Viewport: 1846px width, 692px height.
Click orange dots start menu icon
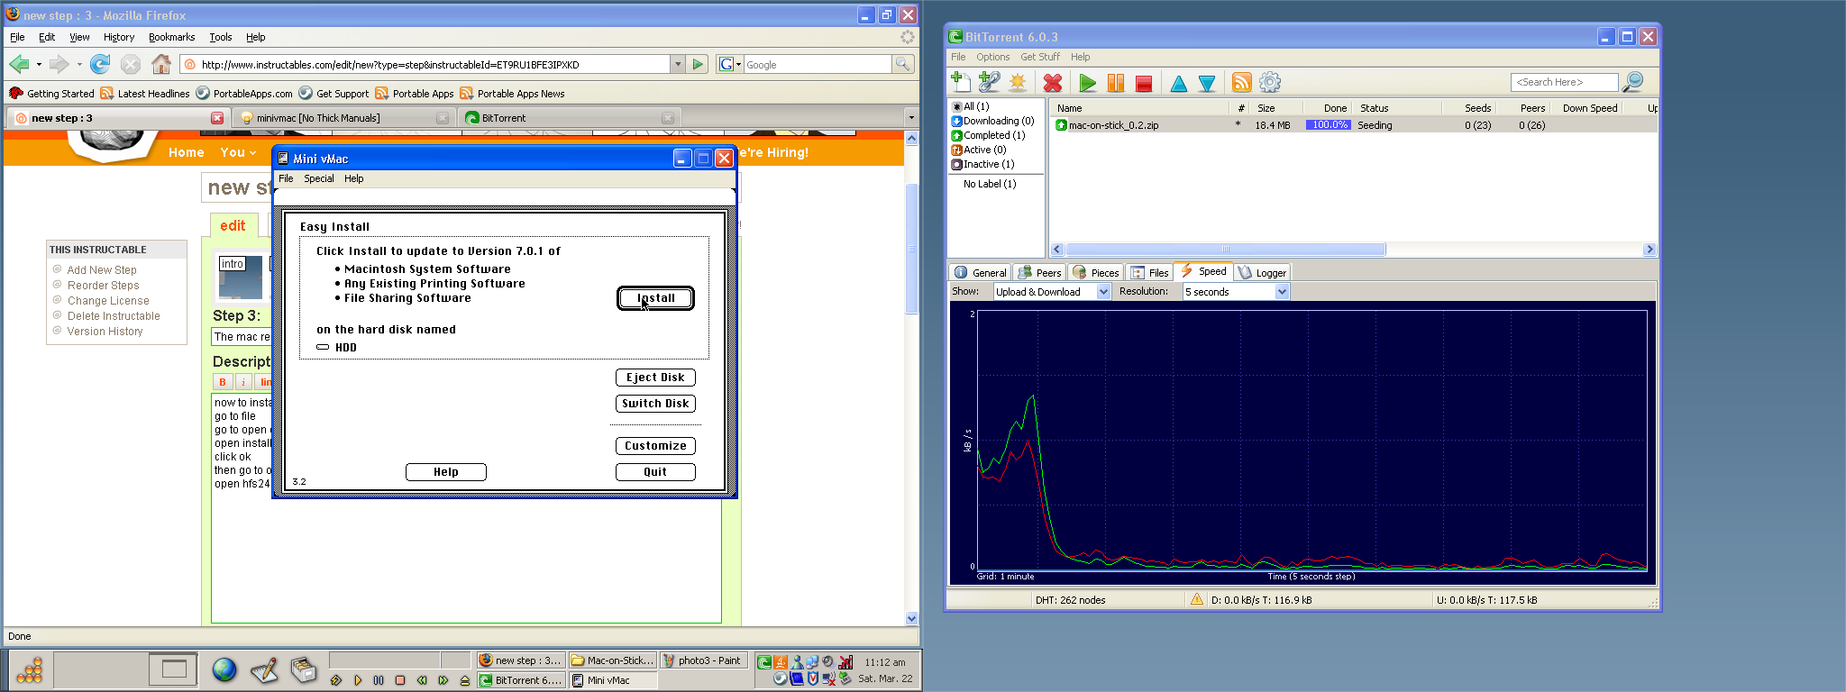pyautogui.click(x=29, y=670)
